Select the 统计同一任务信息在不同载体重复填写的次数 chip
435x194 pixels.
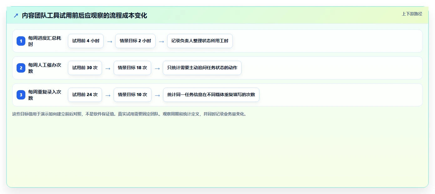click(x=211, y=95)
